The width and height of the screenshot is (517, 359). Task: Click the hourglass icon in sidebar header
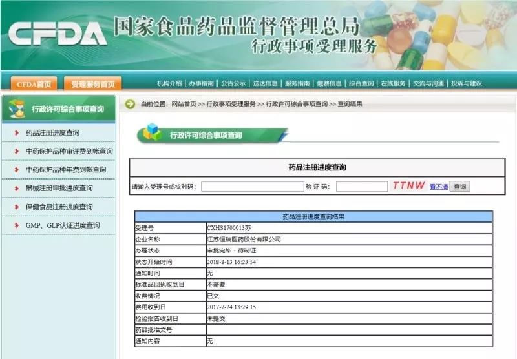point(17,108)
